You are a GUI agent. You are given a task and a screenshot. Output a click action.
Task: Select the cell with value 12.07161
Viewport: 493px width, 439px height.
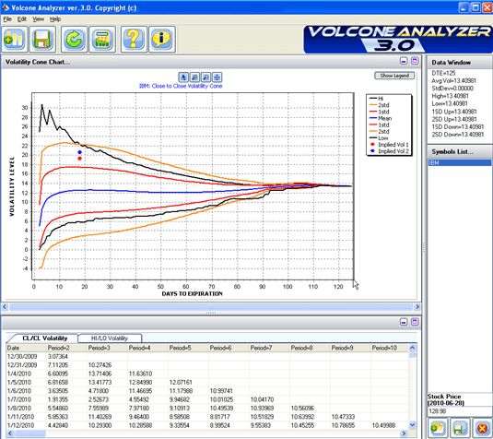(x=188, y=383)
